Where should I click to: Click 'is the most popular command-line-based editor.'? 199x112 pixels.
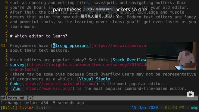tap(131, 88)
